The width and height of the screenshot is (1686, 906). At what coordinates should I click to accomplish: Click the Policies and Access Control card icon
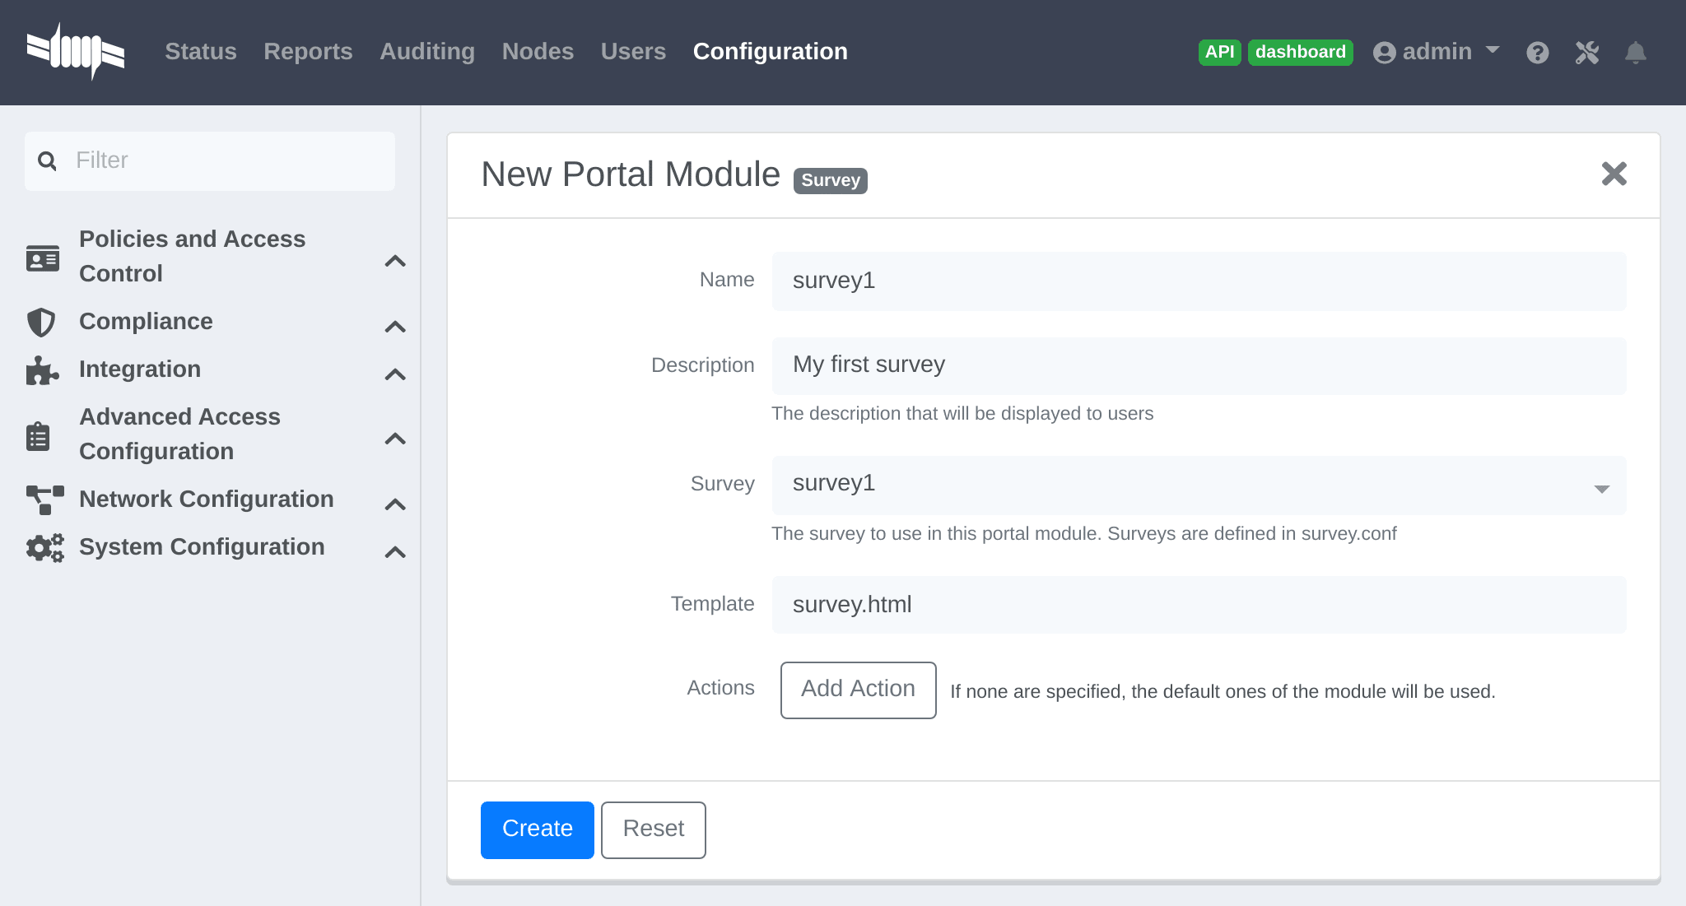click(42, 257)
